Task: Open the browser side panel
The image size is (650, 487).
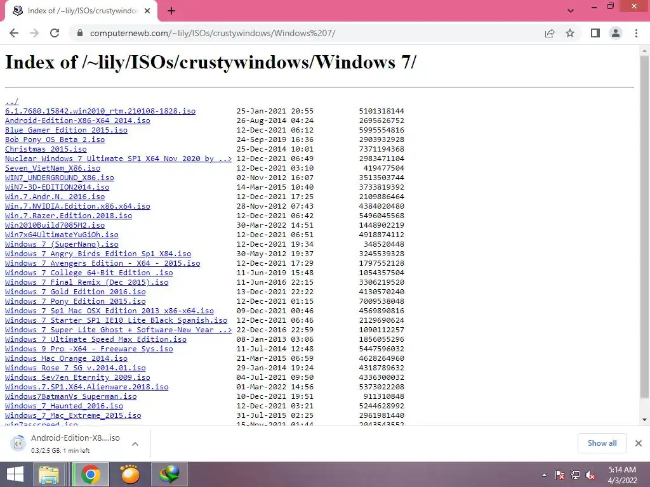Action: click(595, 33)
